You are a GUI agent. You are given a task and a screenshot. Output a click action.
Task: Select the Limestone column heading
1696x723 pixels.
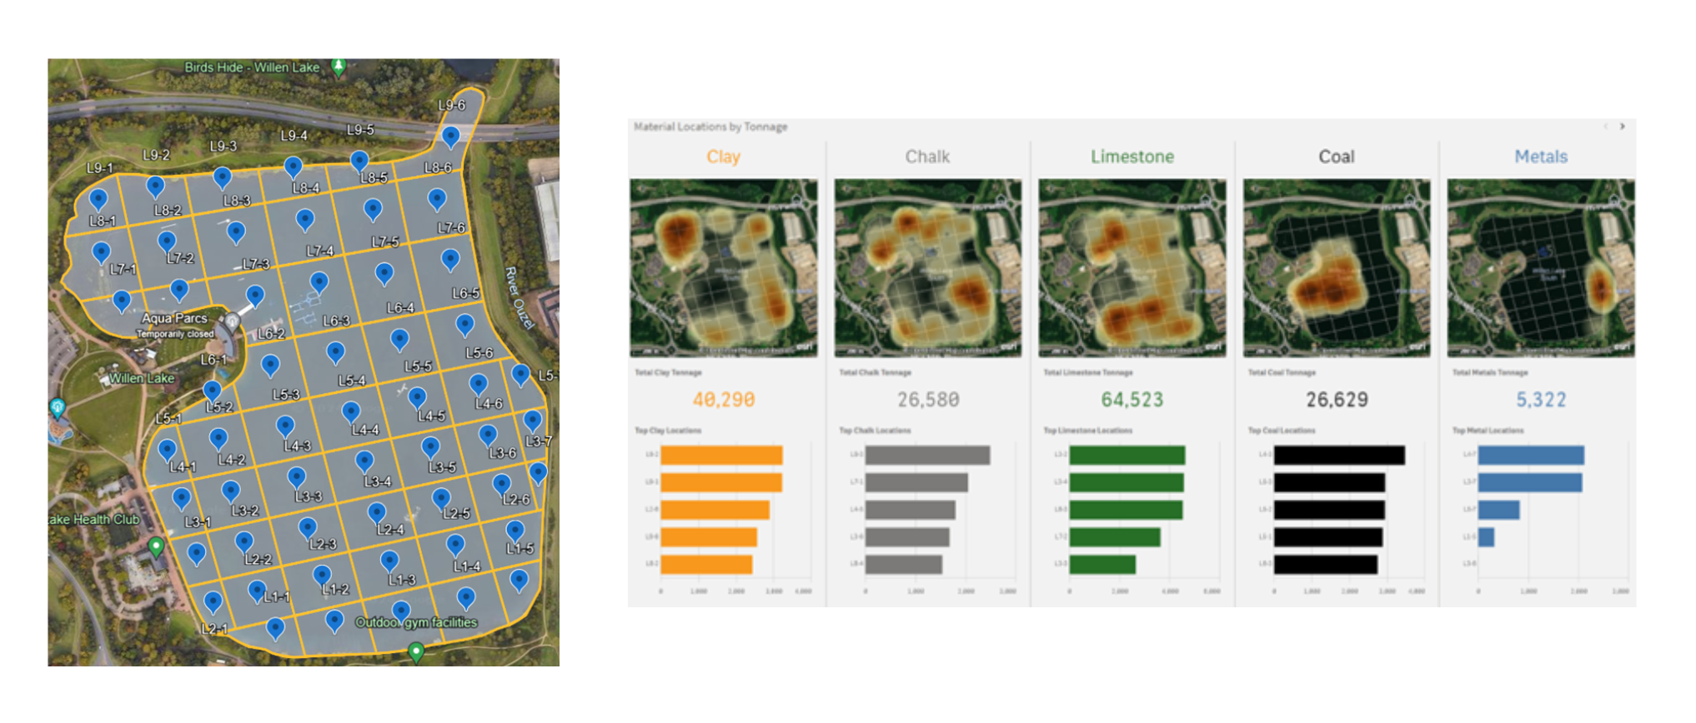1132,157
